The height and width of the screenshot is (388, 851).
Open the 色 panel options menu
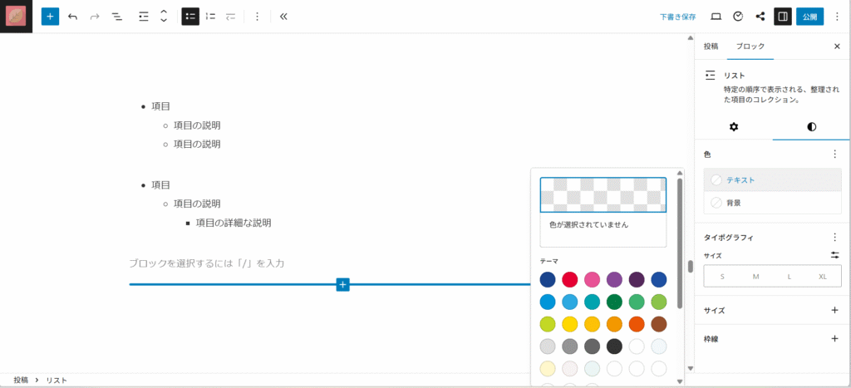click(834, 155)
